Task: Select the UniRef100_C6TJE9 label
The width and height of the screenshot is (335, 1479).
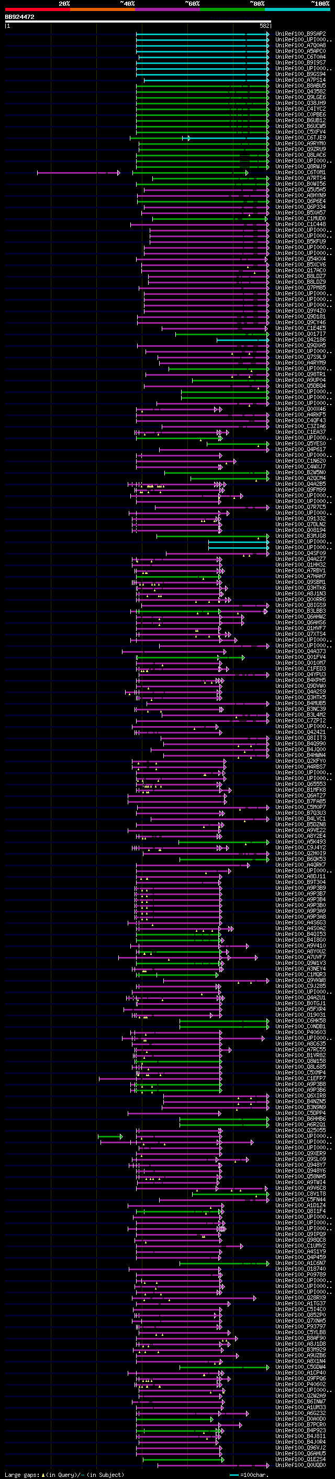Action: tap(300, 138)
